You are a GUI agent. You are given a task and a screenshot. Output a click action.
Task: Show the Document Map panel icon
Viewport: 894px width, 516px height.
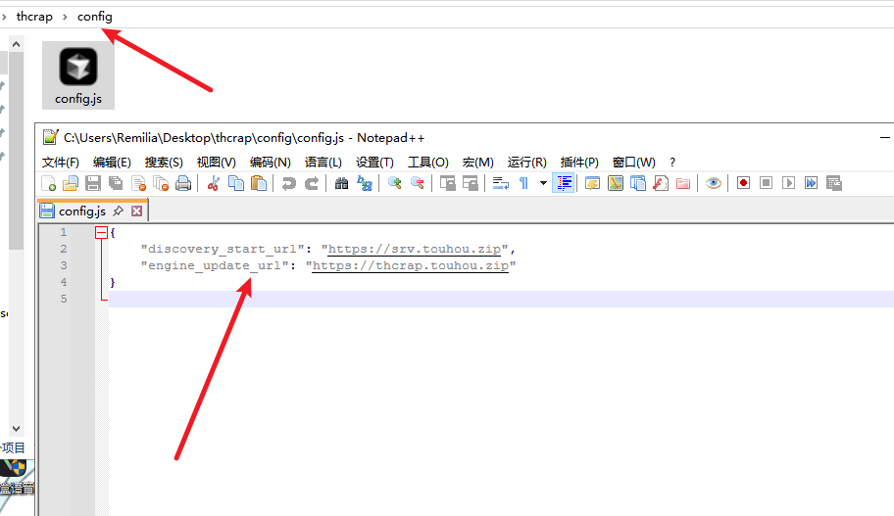point(616,183)
